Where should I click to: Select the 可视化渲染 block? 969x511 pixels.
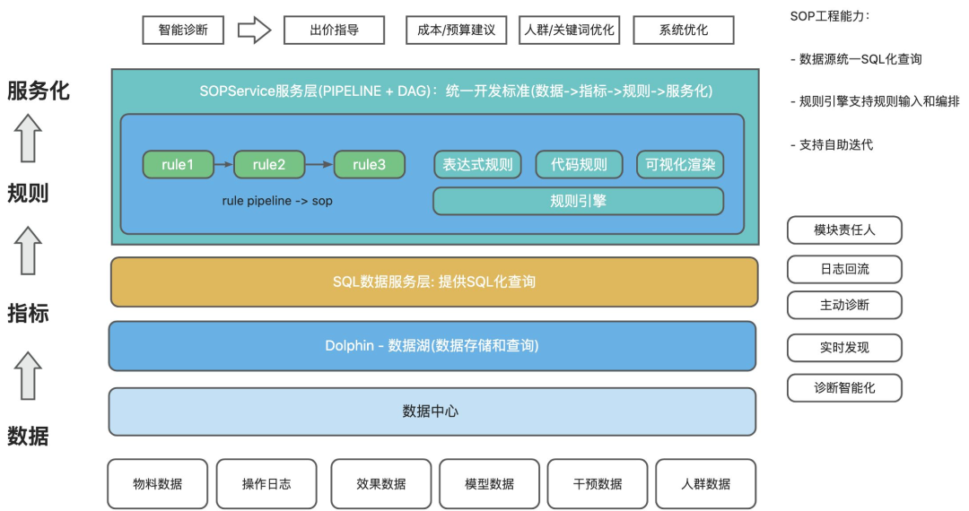[680, 165]
